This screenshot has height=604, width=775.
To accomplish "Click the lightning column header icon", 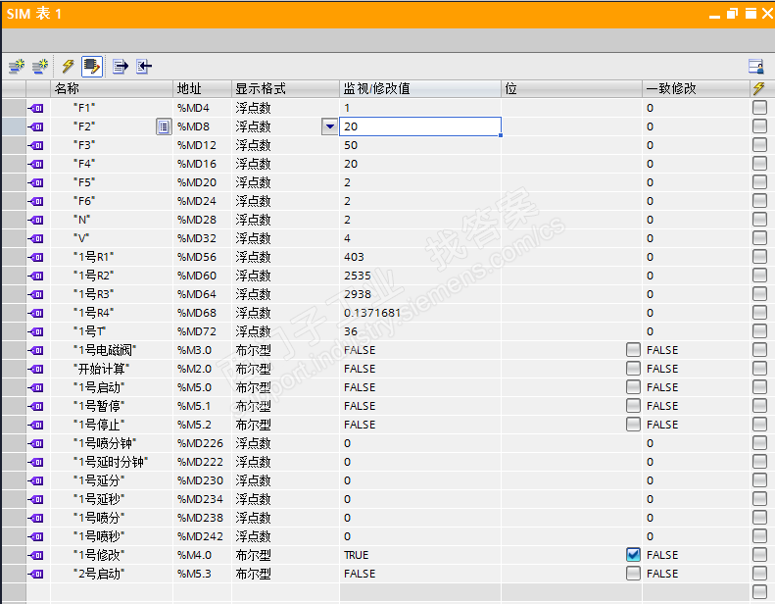I will coord(758,88).
